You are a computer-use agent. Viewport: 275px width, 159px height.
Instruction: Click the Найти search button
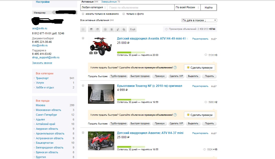click(209, 7)
